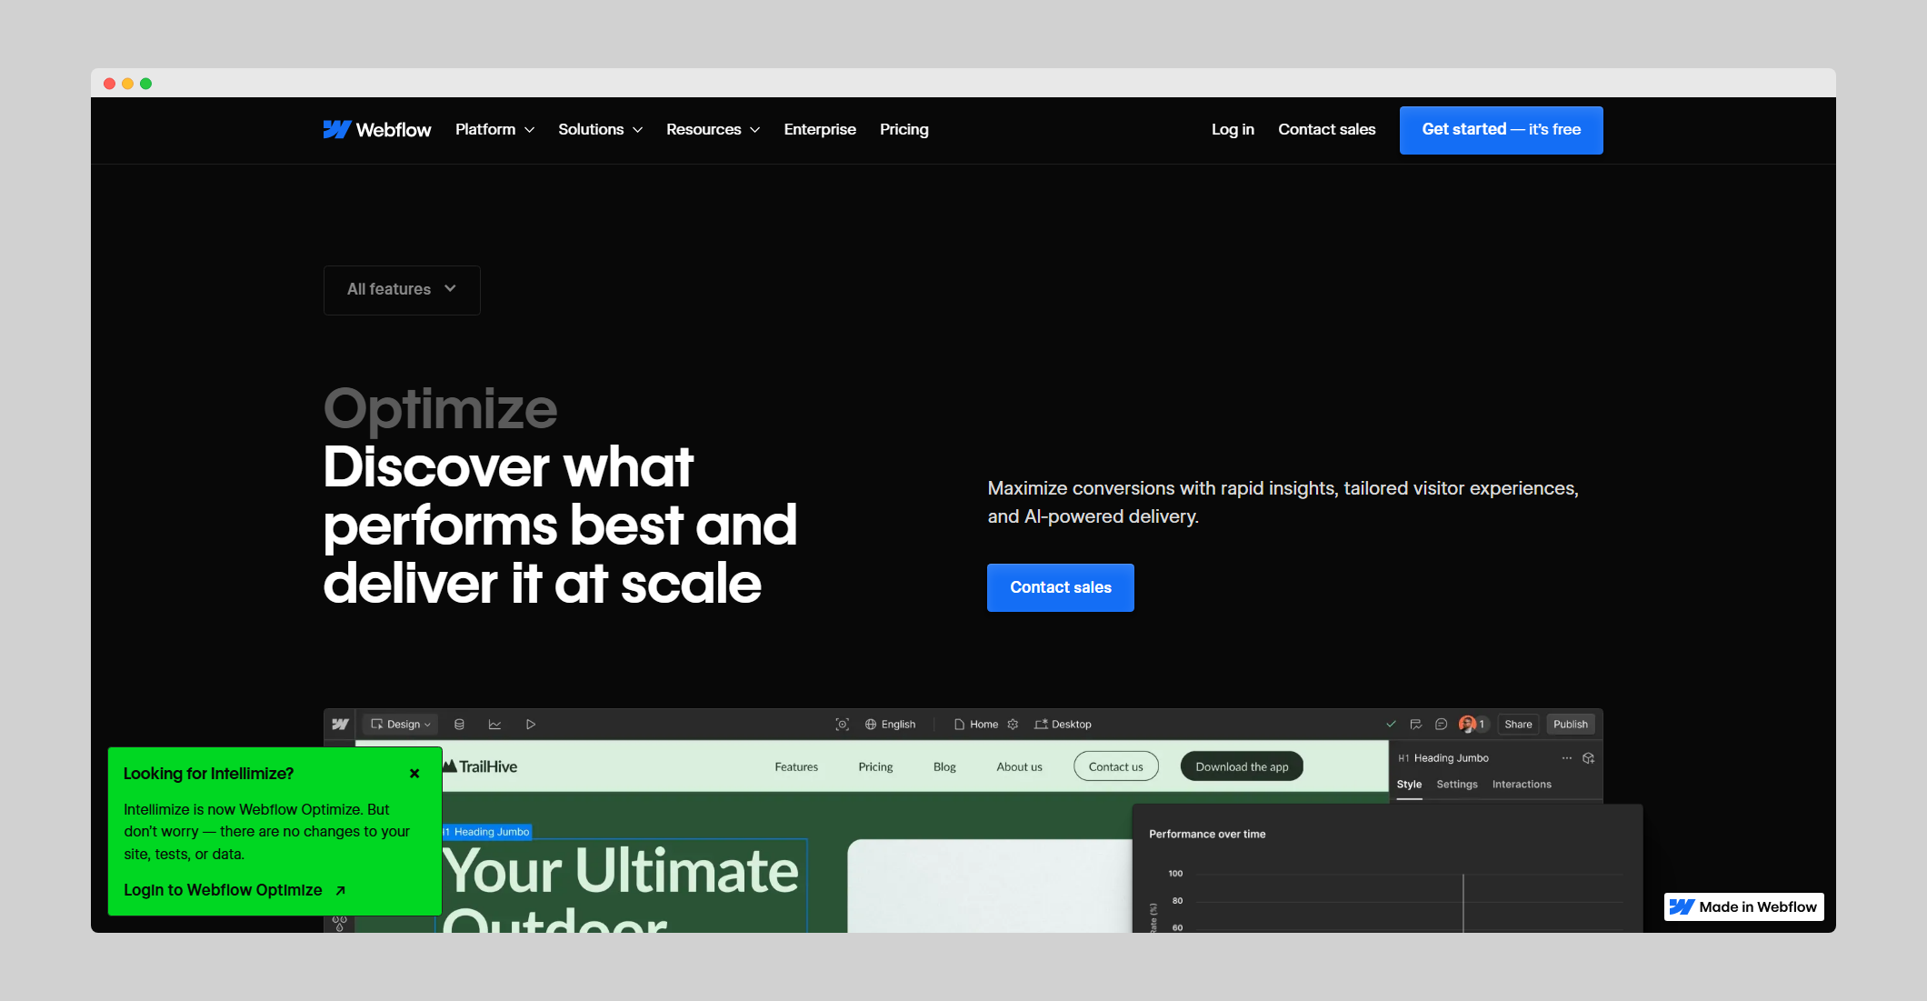
Task: Click the Share button in Designer
Action: pyautogui.click(x=1518, y=725)
